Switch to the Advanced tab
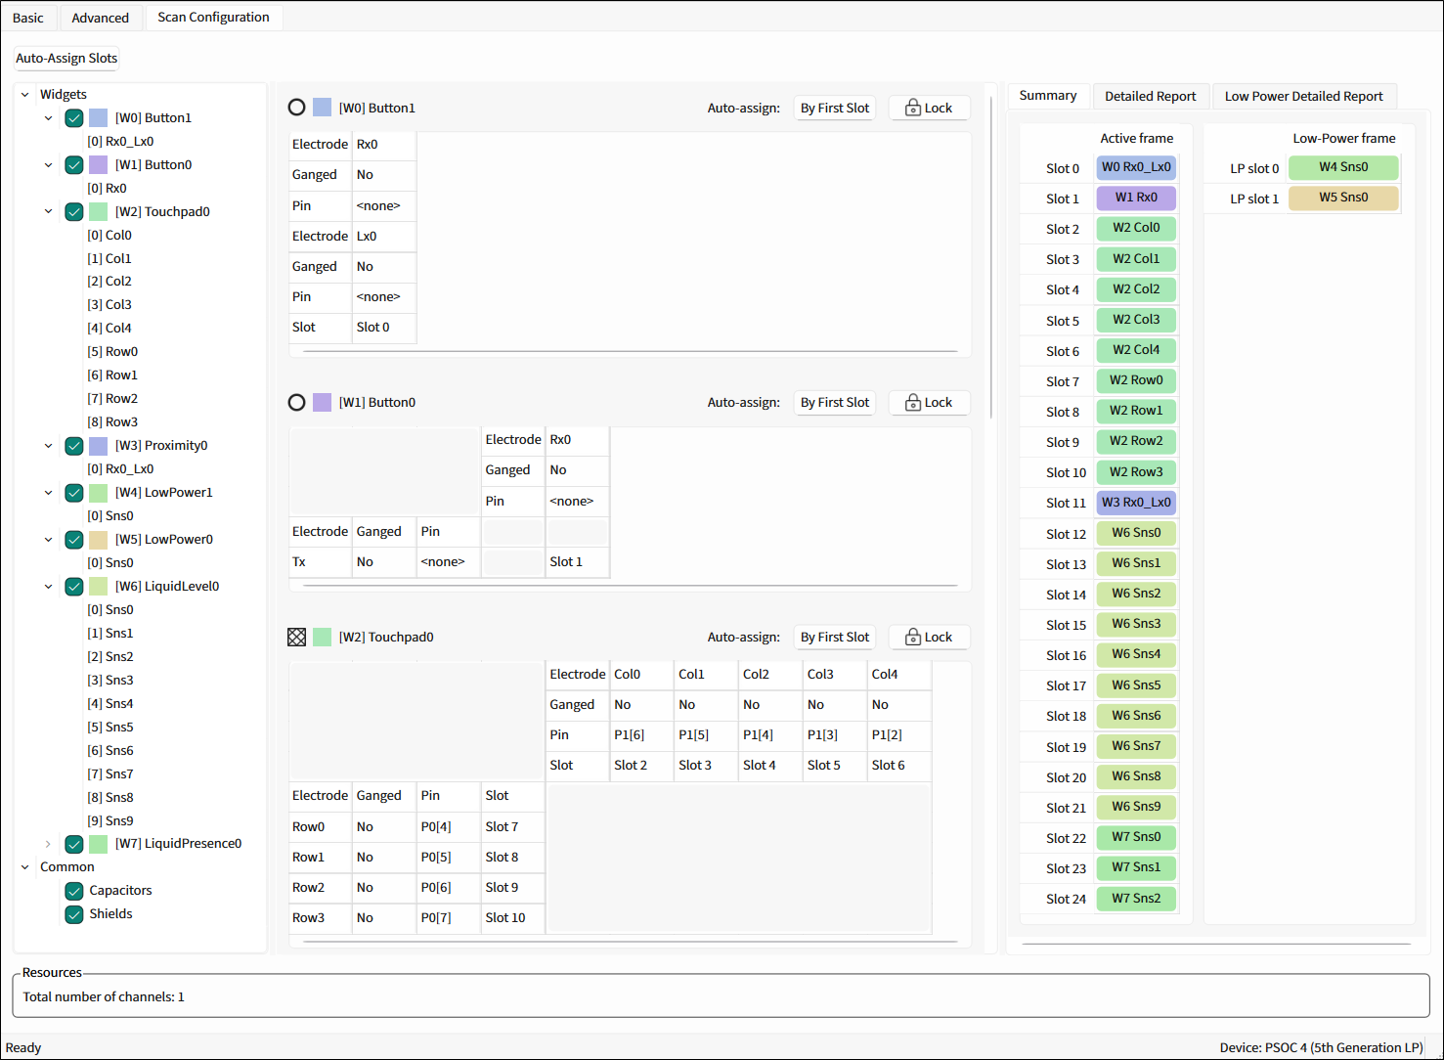1444x1060 pixels. (x=100, y=18)
